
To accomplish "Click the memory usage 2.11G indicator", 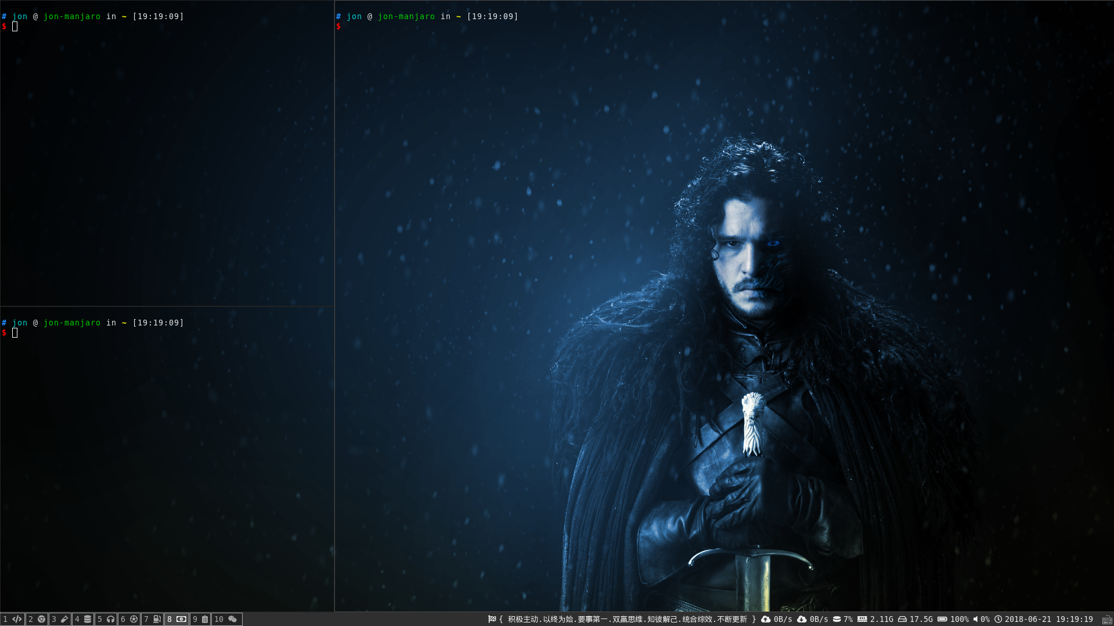I will (x=875, y=619).
